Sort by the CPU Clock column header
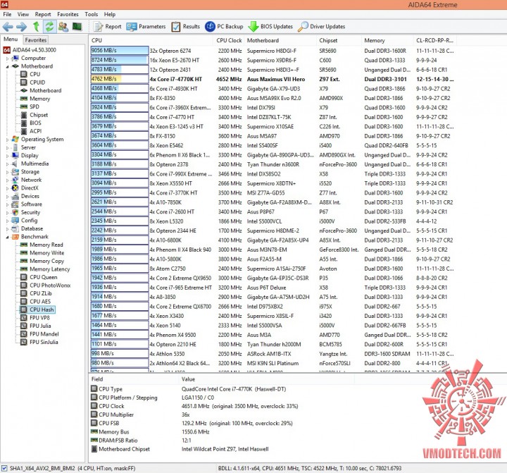The width and height of the screenshot is (507, 473). click(230, 40)
